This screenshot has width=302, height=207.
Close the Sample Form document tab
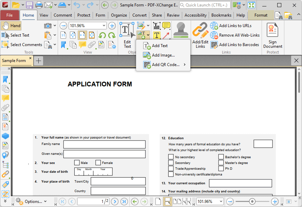pos(30,58)
